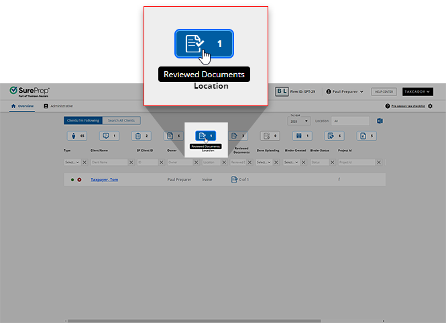Image resolution: width=446 pixels, height=323 pixels.
Task: Click the highlighted Reviewed Documents filter button
Action: tap(206, 136)
